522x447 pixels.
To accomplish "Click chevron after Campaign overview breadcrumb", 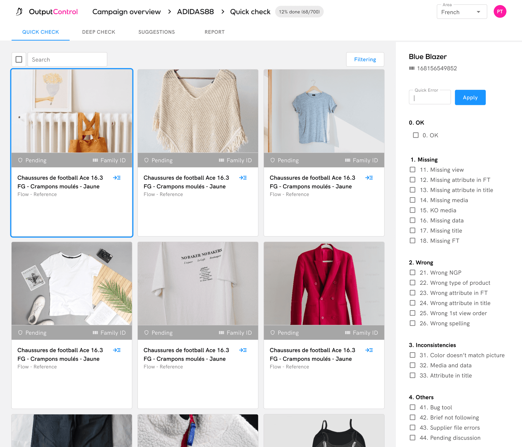I will [169, 12].
